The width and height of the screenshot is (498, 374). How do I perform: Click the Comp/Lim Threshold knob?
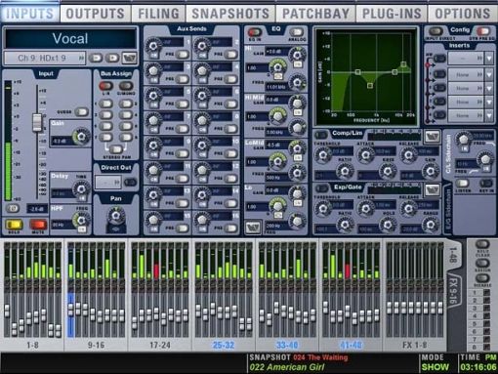(x=323, y=155)
